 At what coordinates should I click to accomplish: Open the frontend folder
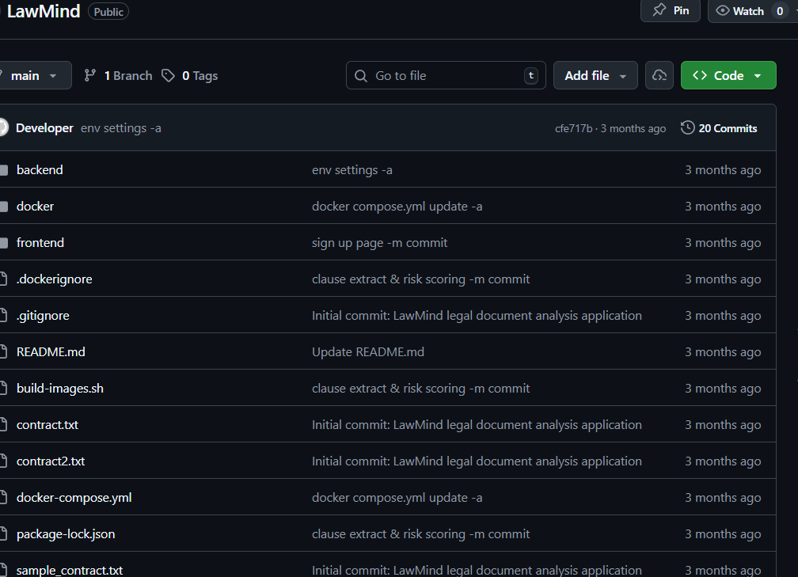click(x=40, y=242)
